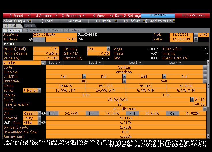Viewport: 212px width, 152px height.
Task: Click the Solver (Leg 4) button
Action: tap(17, 21)
